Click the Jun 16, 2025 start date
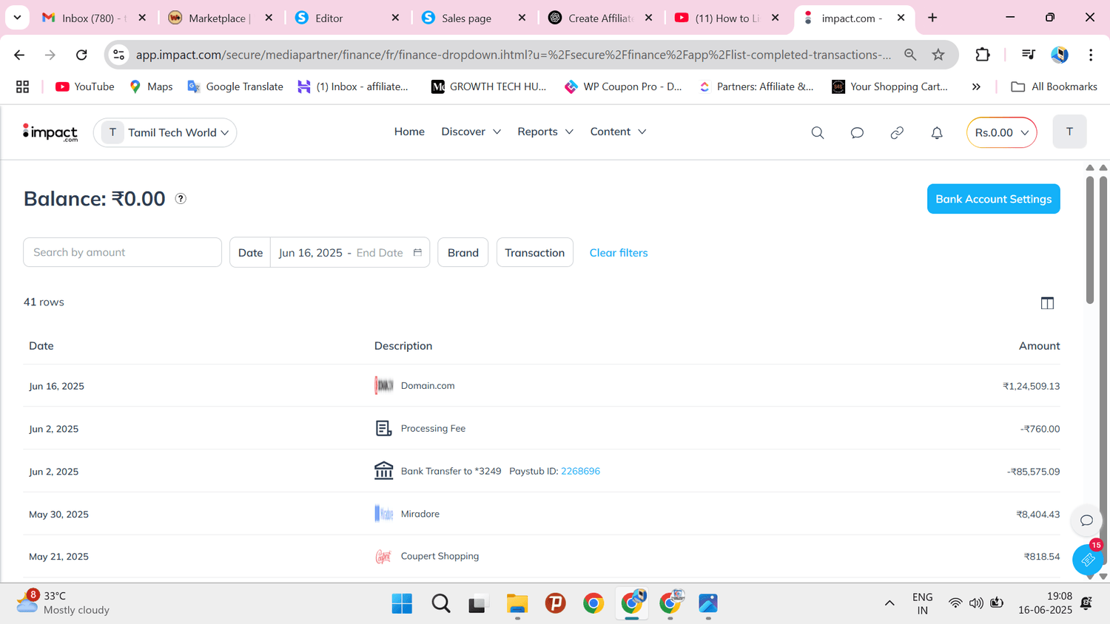 [x=311, y=252]
